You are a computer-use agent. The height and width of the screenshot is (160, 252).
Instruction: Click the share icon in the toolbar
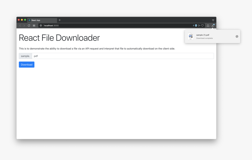[208, 26]
